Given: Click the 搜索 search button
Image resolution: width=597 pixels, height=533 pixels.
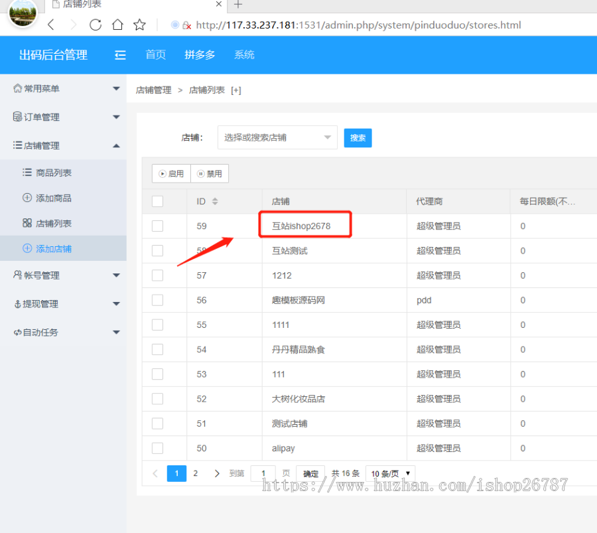Looking at the screenshot, I should pyautogui.click(x=358, y=137).
